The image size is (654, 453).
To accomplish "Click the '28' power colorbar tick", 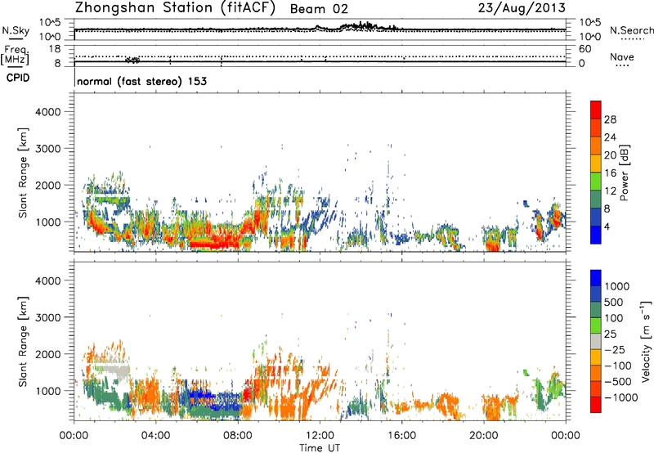I will [610, 119].
